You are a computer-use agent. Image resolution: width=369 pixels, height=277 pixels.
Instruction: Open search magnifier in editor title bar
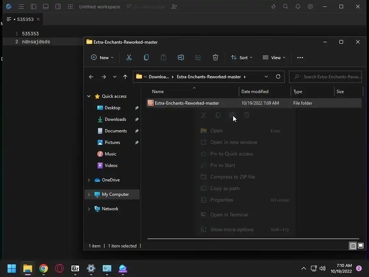coord(285,6)
